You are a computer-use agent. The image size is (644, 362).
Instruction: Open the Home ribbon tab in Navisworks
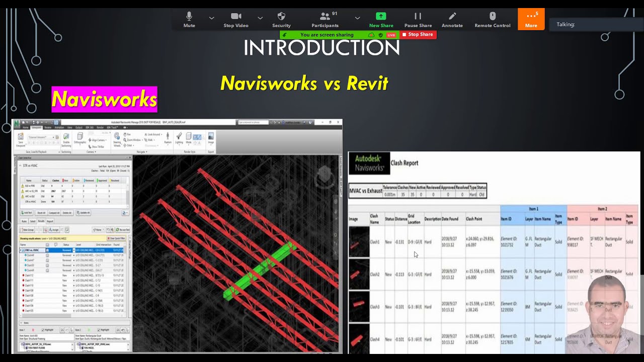click(26, 128)
